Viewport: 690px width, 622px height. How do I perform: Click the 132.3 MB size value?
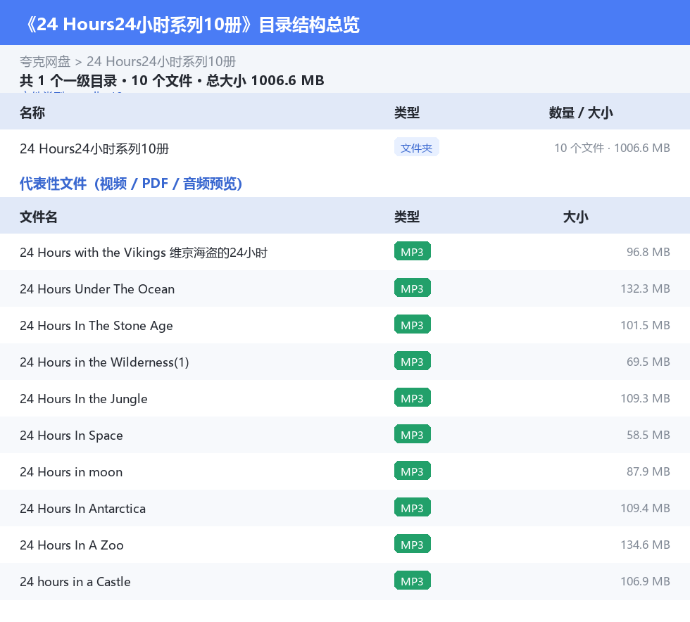[x=645, y=288]
